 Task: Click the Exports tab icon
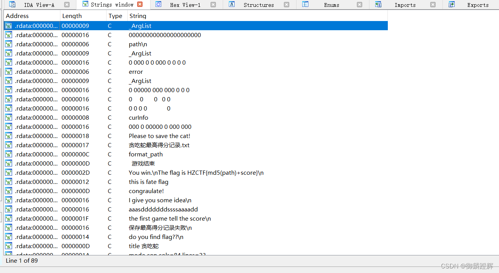click(x=452, y=5)
